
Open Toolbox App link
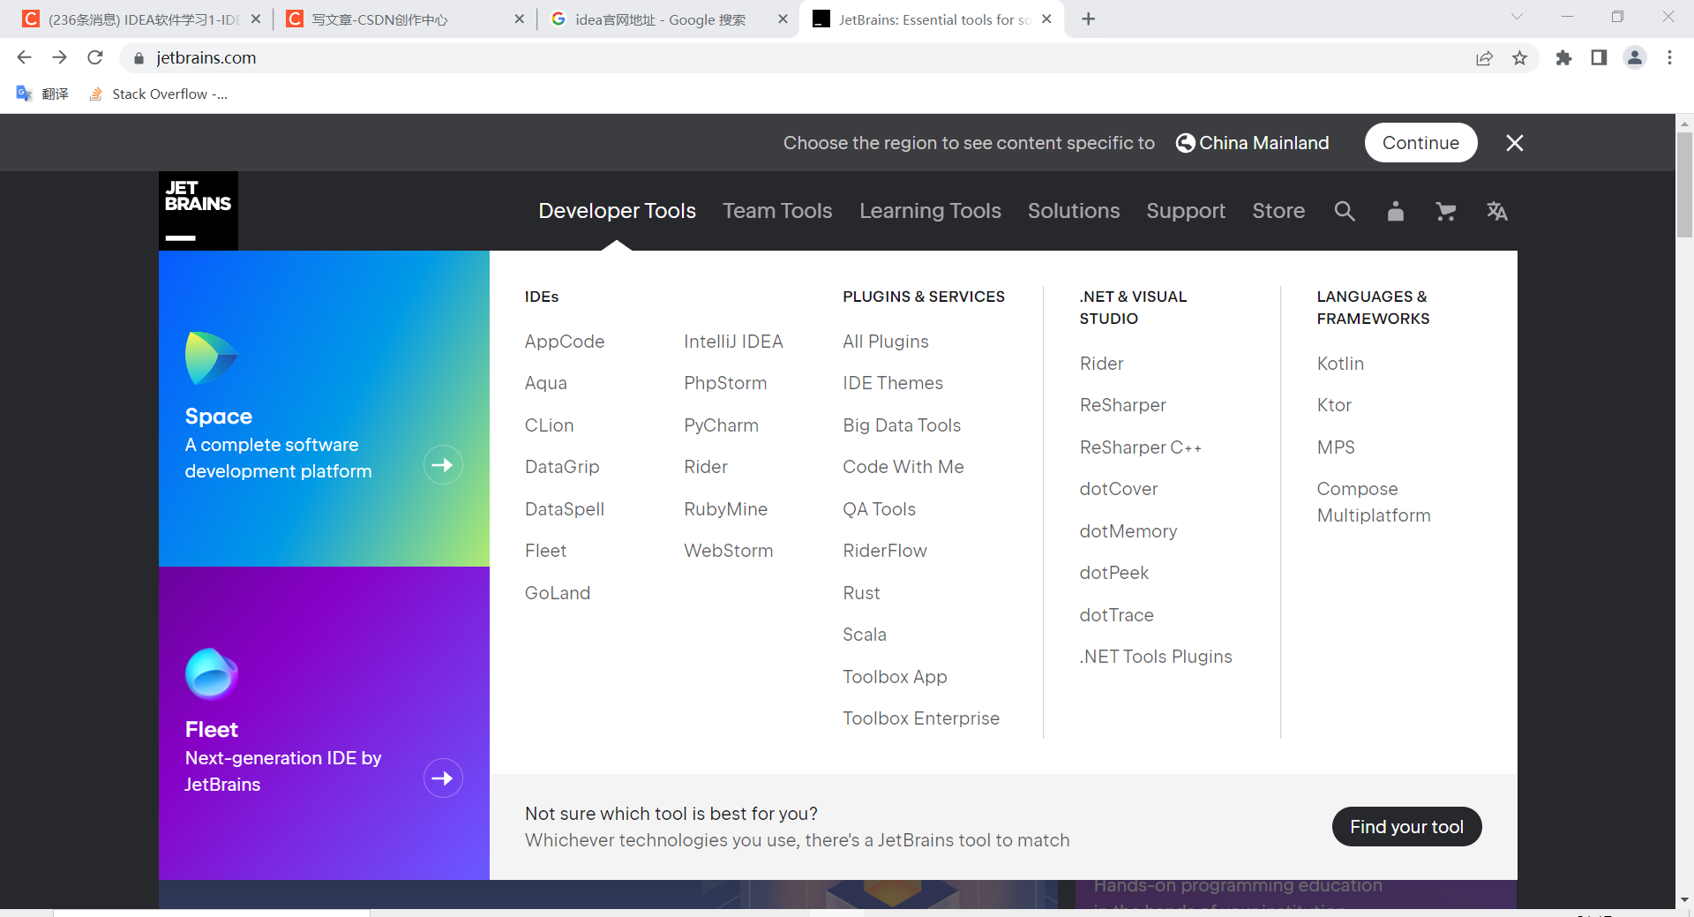pos(895,677)
